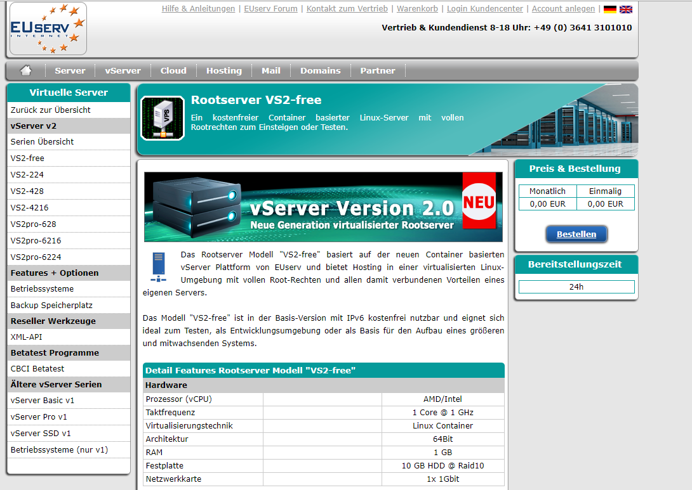This screenshot has height=490, width=692.
Task: Click the 1 Core @ 1 GHz value
Action: (442, 413)
